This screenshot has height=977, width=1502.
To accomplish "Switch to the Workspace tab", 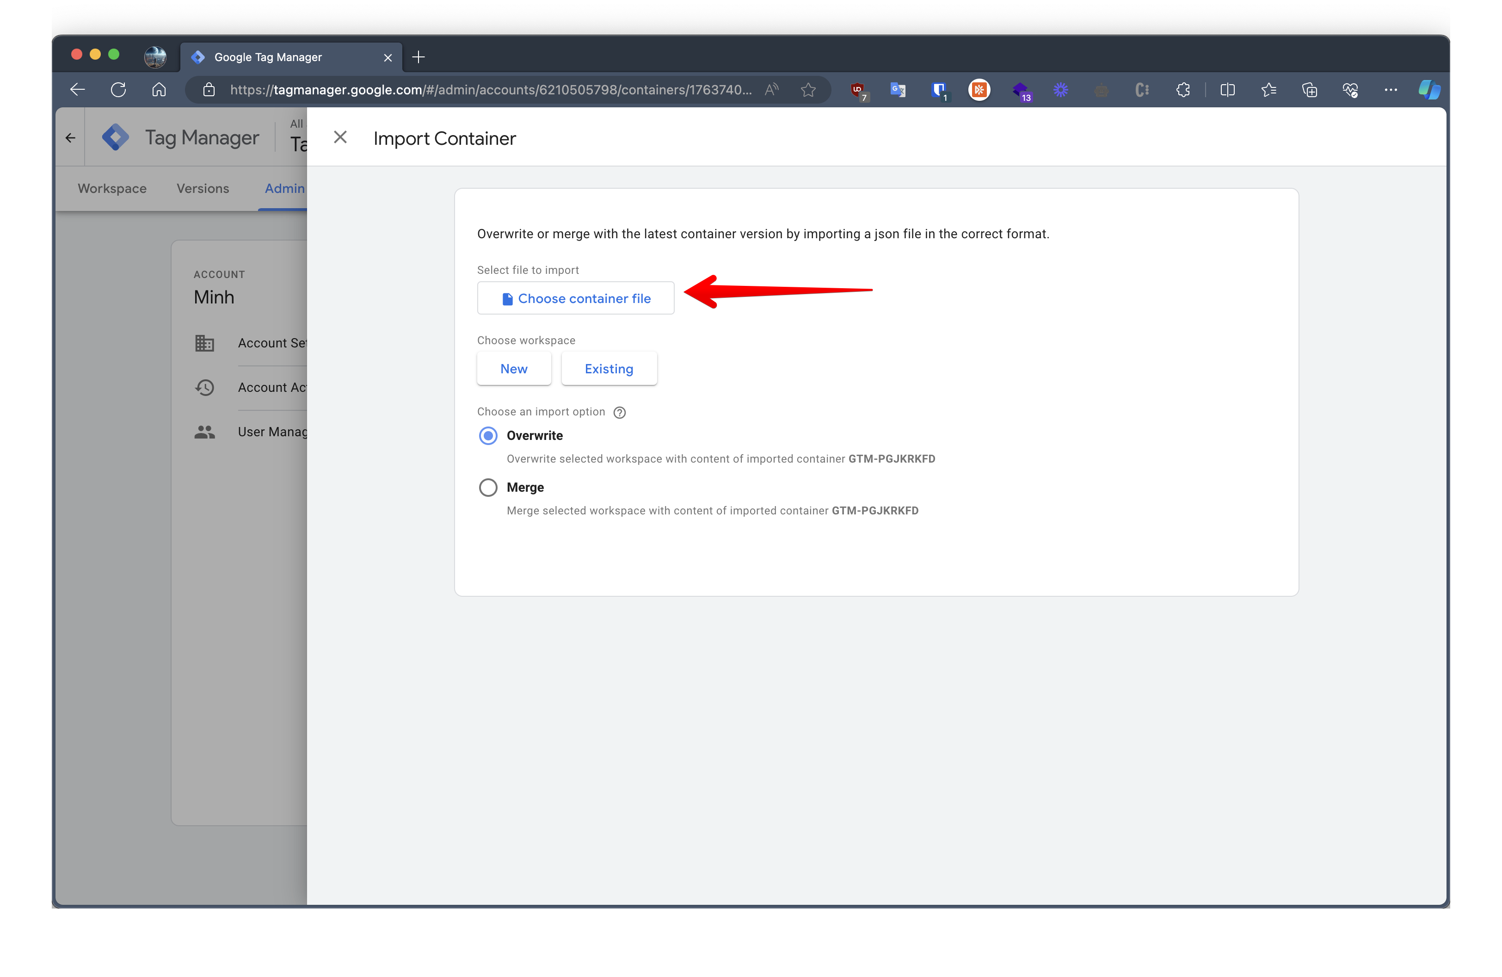I will click(x=112, y=189).
